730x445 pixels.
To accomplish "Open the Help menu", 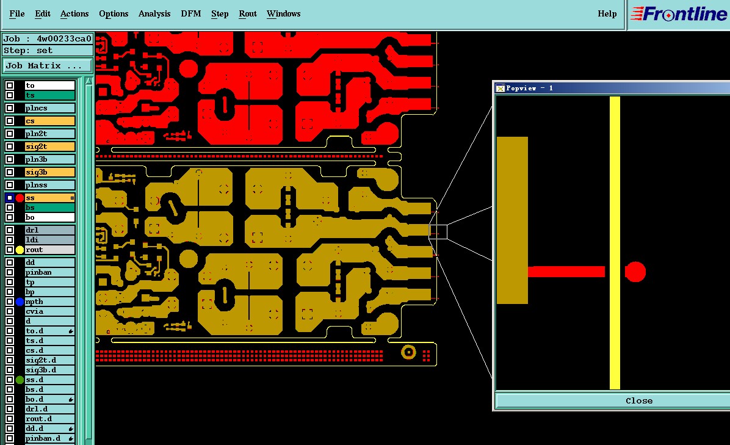I will 607,14.
